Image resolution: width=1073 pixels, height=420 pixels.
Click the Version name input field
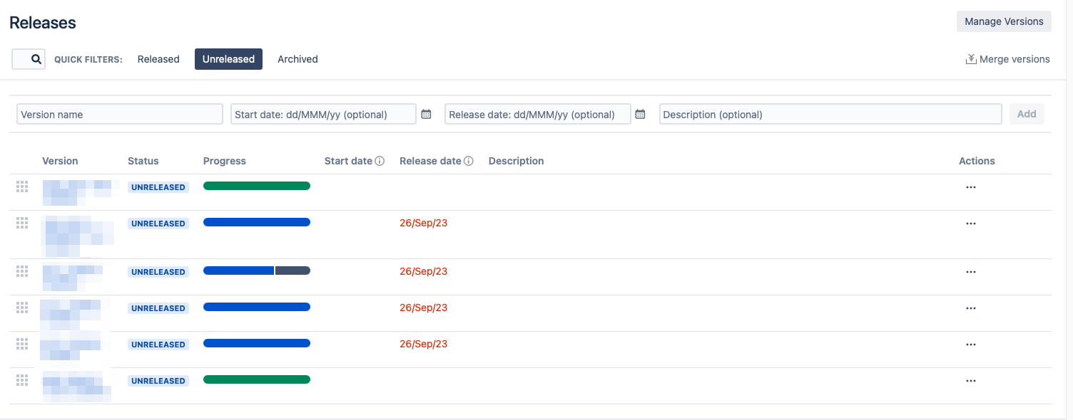pyautogui.click(x=119, y=114)
